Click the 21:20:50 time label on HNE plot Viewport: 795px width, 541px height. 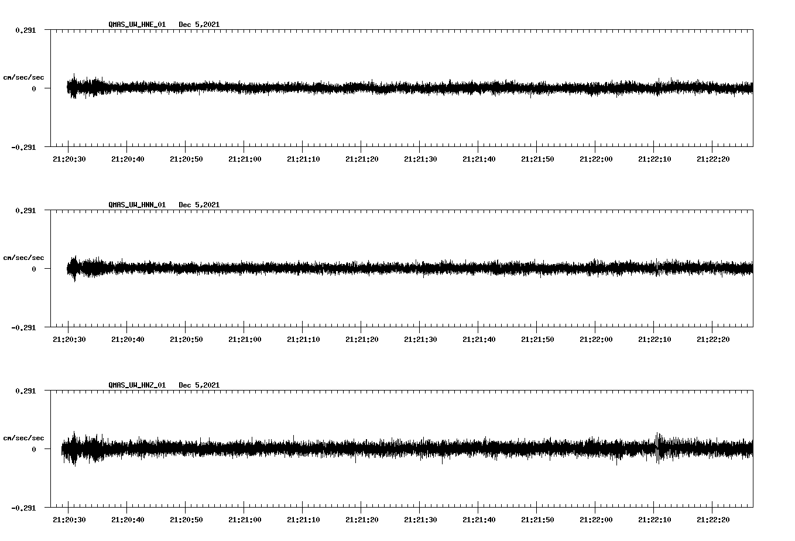coord(186,159)
